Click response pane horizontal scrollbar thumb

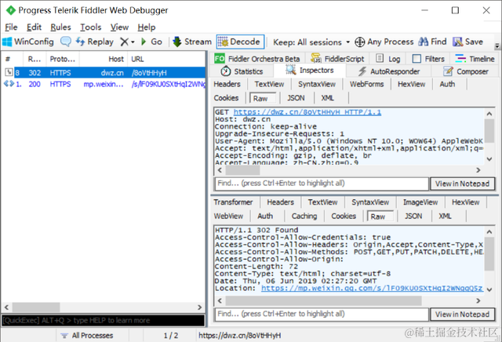point(324,300)
